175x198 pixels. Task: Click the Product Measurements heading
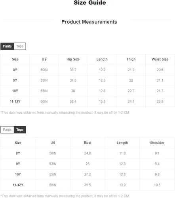(89, 22)
